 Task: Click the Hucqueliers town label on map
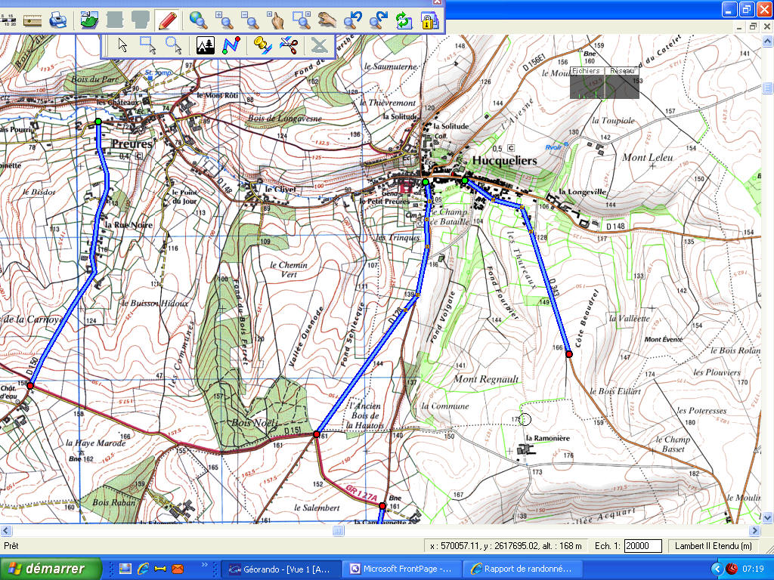tap(504, 161)
